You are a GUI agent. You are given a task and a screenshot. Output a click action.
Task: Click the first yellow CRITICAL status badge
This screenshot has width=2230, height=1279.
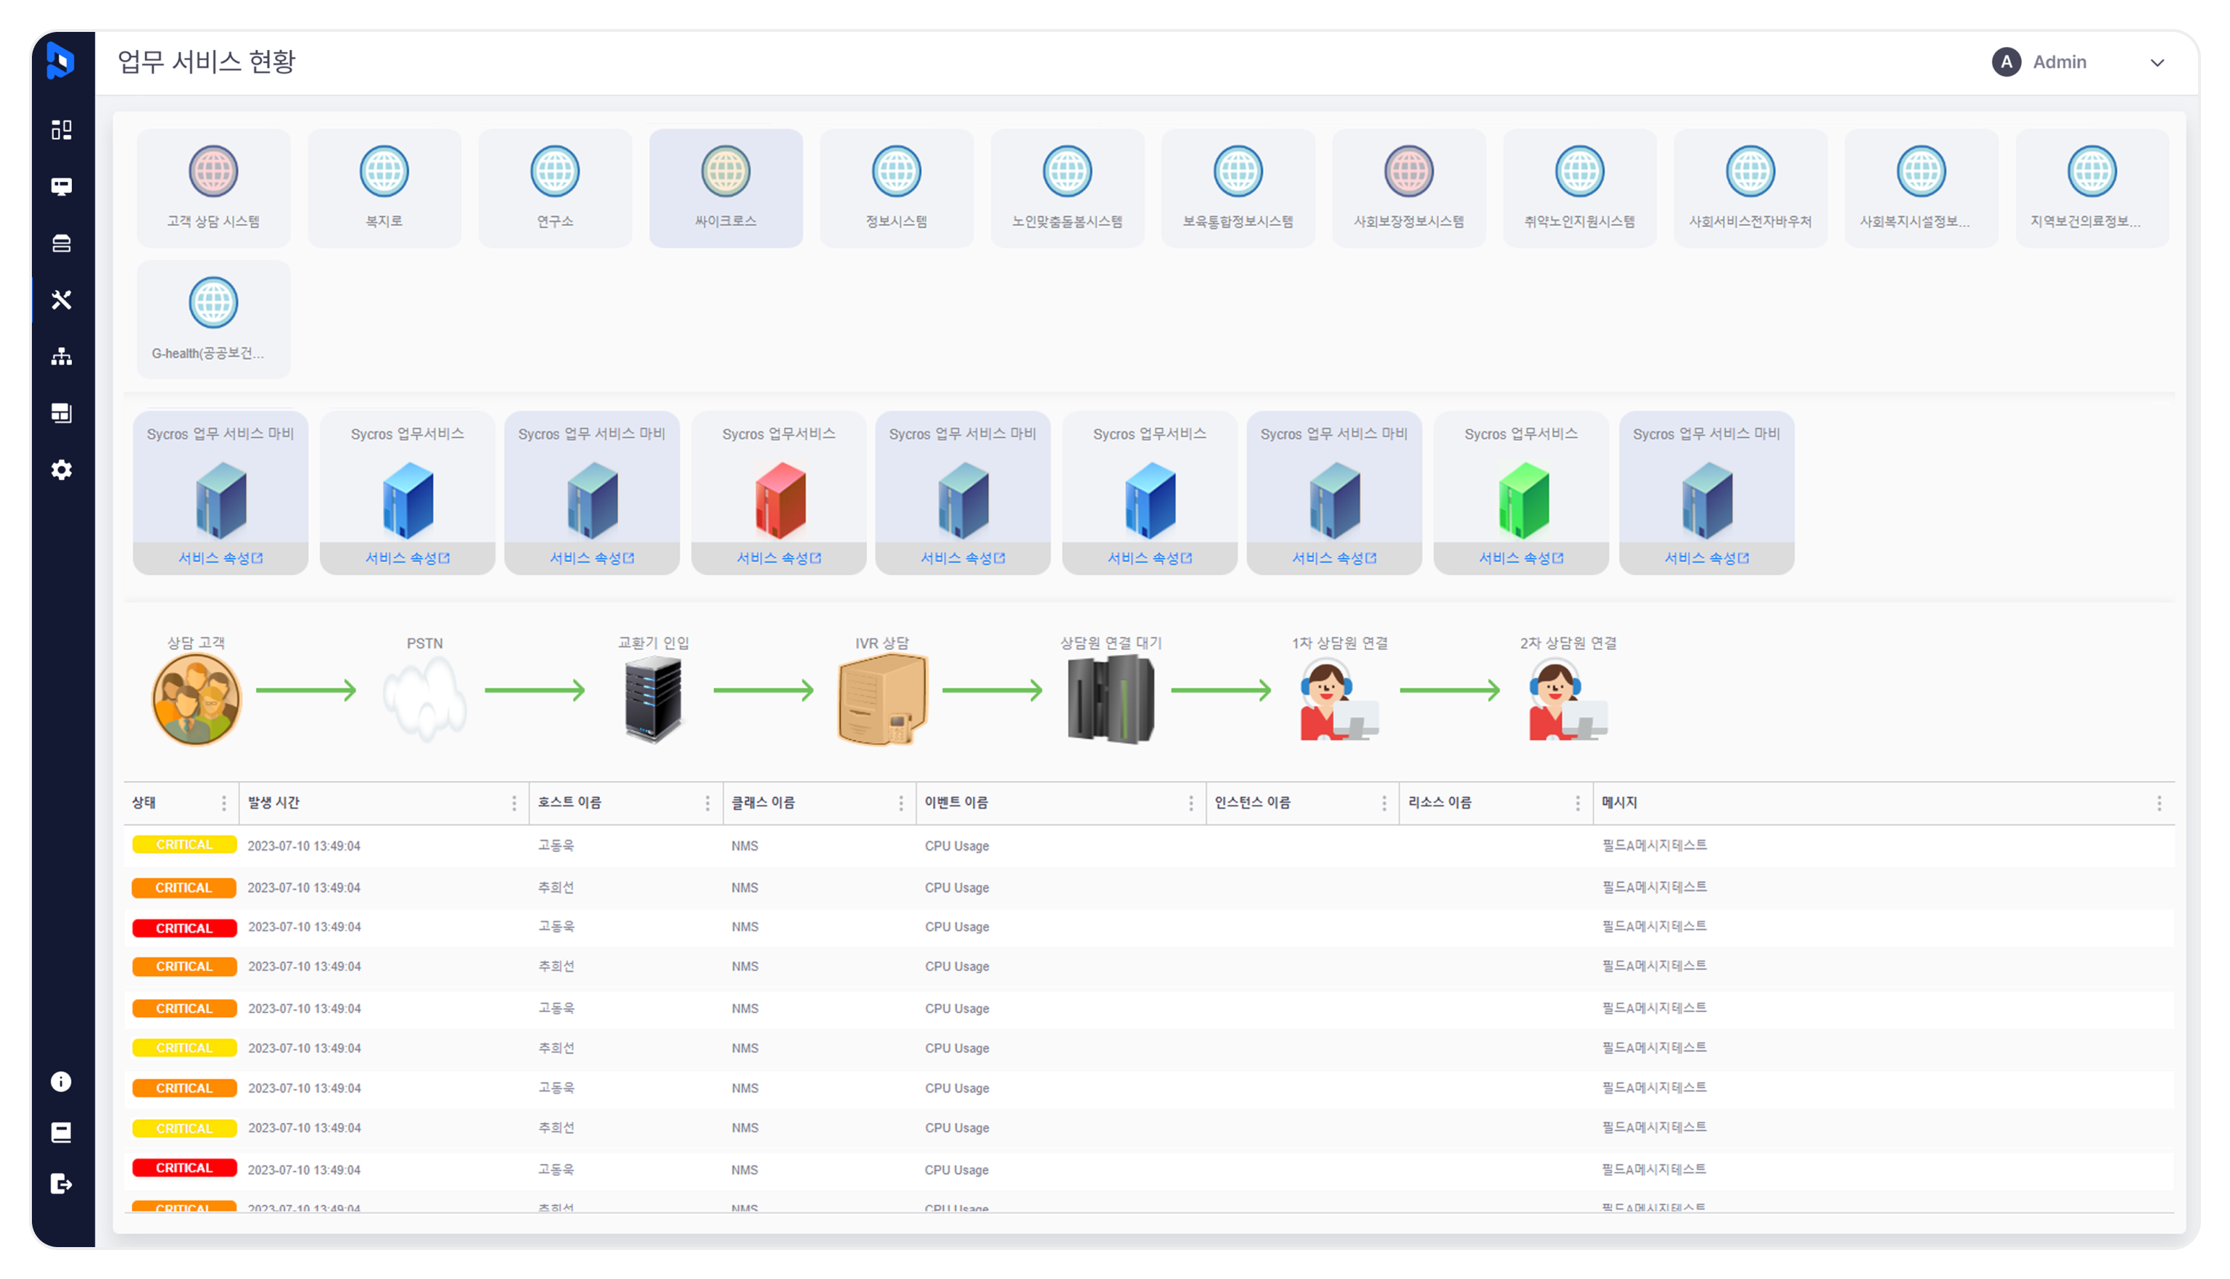[184, 845]
